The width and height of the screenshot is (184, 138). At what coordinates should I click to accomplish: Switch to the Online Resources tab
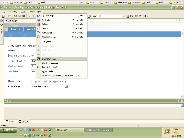click(x=30, y=29)
